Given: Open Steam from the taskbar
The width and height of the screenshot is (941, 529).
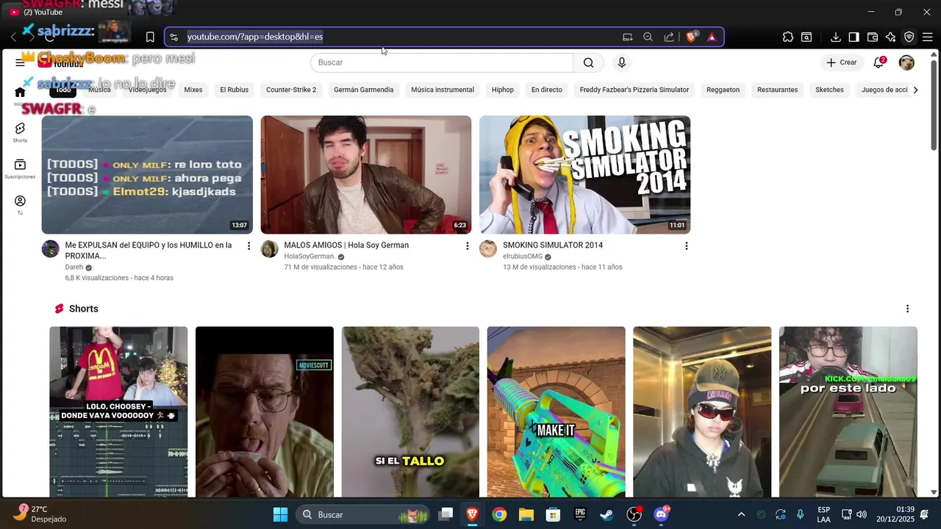Looking at the screenshot, I should pos(607,514).
